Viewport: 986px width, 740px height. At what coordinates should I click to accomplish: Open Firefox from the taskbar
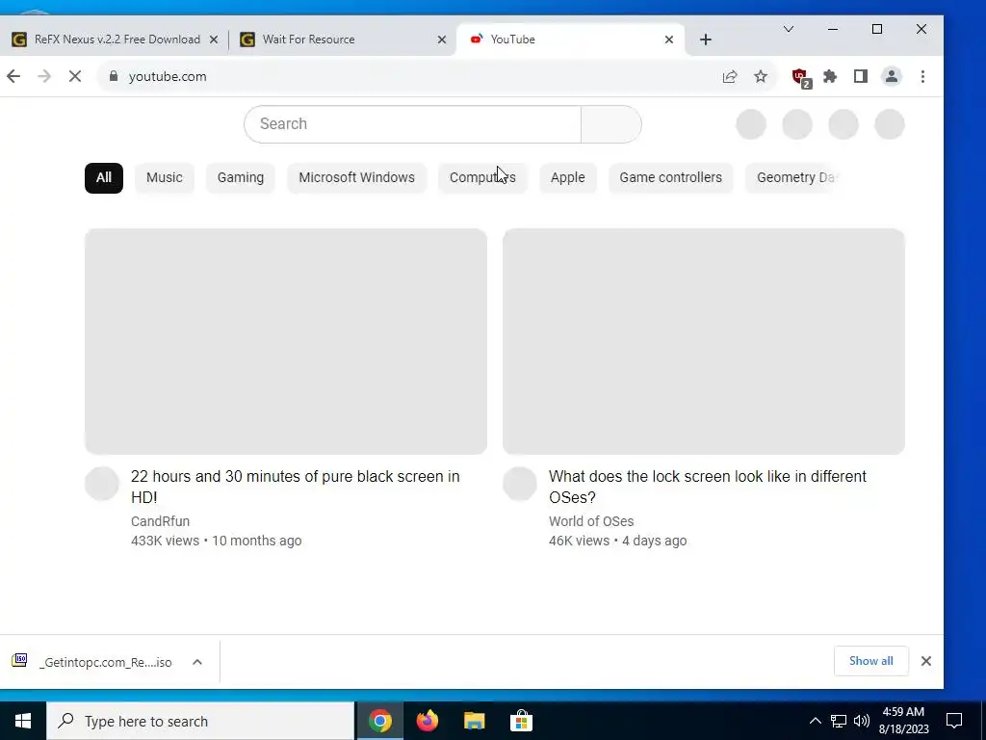(x=428, y=721)
